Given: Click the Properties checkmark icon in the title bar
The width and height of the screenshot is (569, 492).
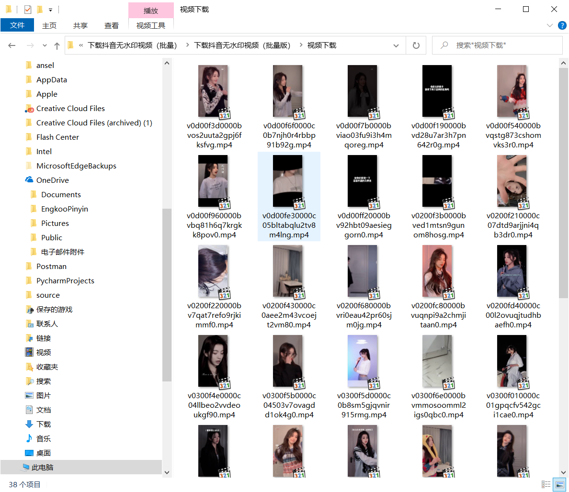Looking at the screenshot, I should tap(28, 10).
